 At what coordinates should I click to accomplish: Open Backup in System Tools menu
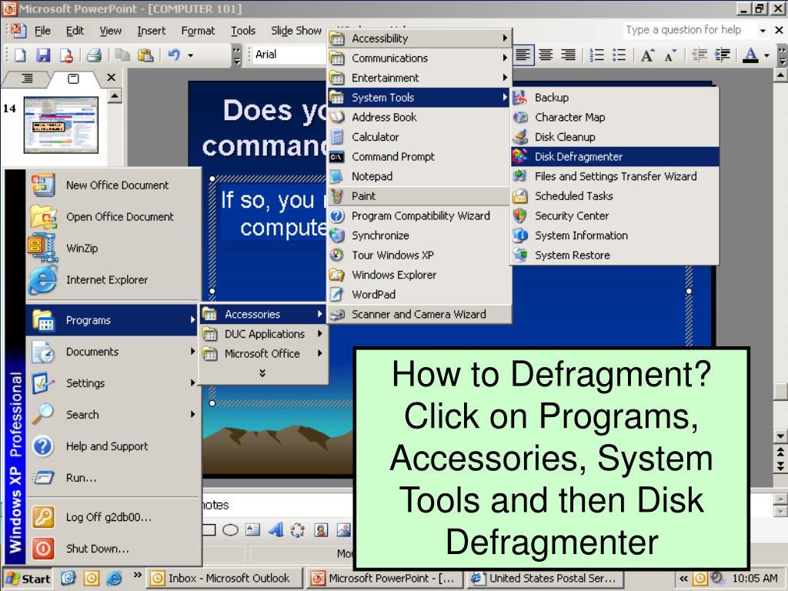[x=615, y=98]
